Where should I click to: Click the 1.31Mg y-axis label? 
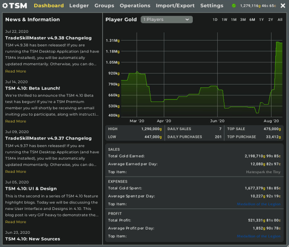112,41
